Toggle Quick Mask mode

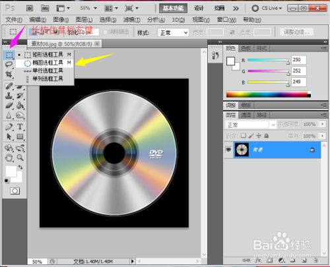(15, 191)
